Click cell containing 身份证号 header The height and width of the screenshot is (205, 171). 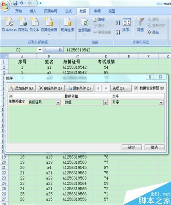click(x=77, y=62)
